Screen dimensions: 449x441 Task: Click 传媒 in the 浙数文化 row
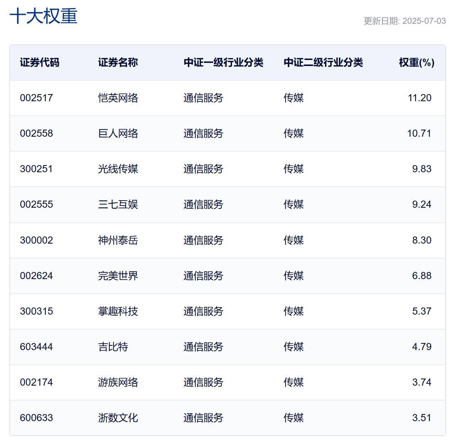click(x=293, y=418)
